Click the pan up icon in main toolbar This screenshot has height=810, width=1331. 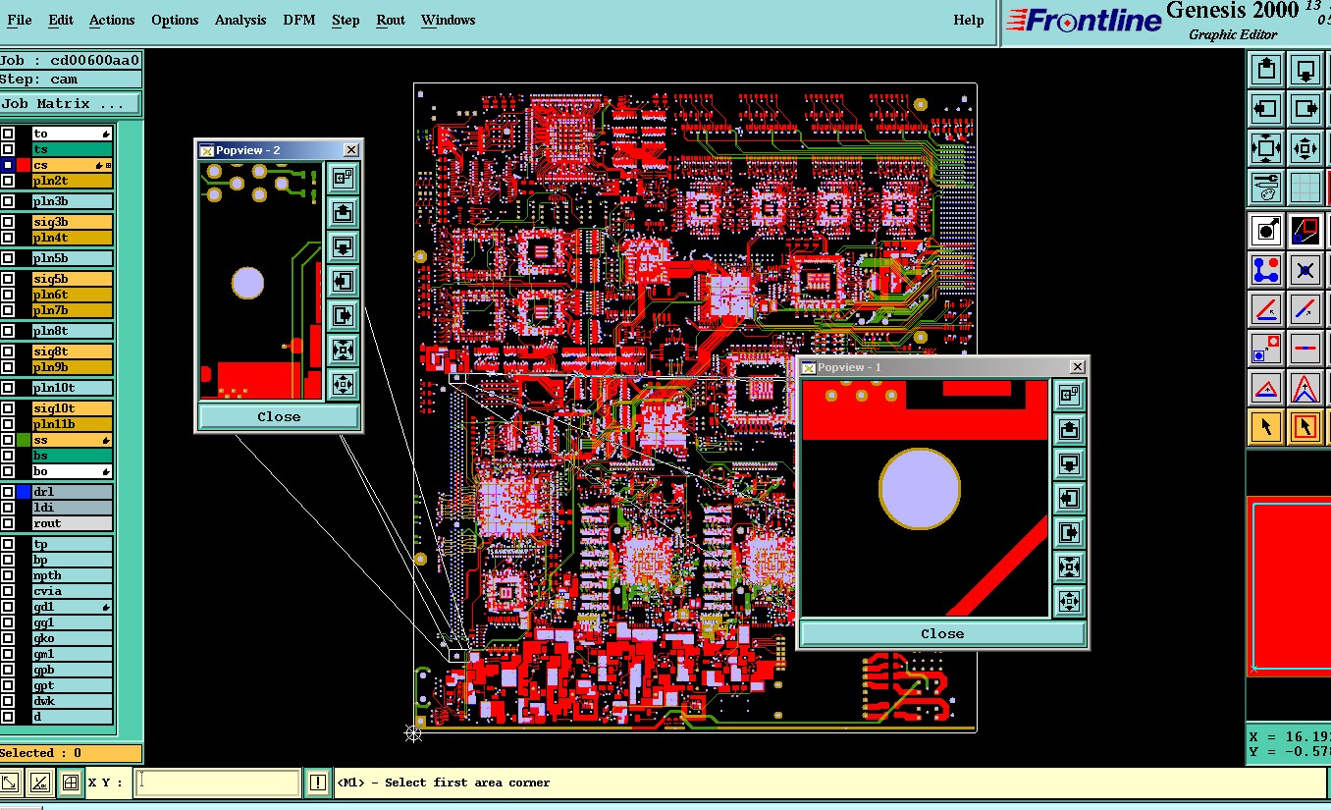(1266, 70)
